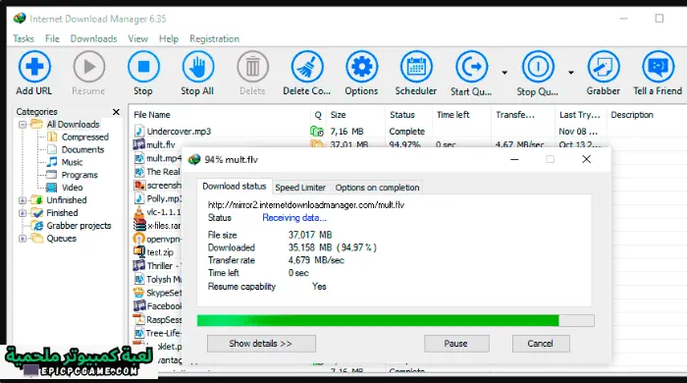The height and width of the screenshot is (383, 687).
Task: Sort by the Size column header
Action: coord(339,115)
